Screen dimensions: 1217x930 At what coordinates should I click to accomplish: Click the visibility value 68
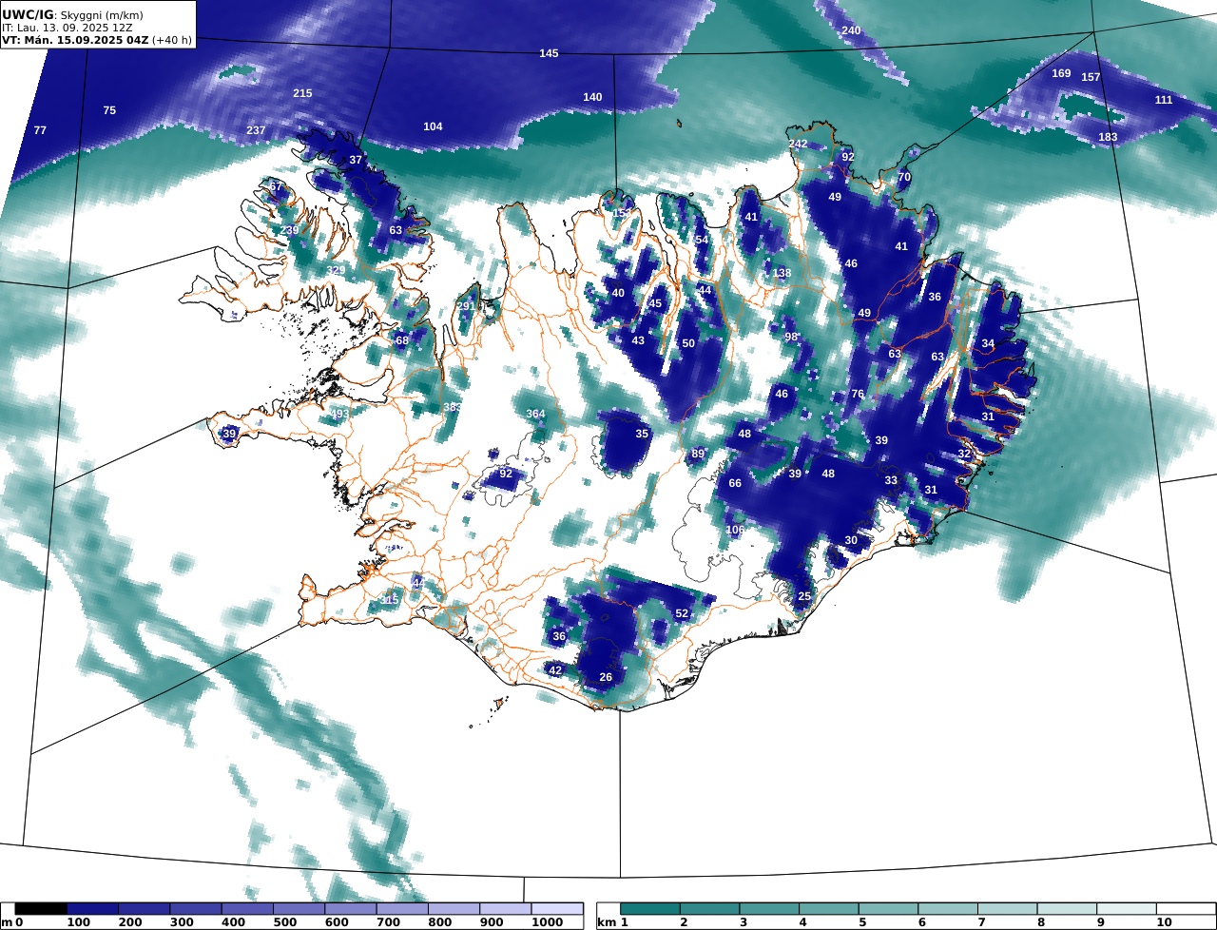pos(402,340)
